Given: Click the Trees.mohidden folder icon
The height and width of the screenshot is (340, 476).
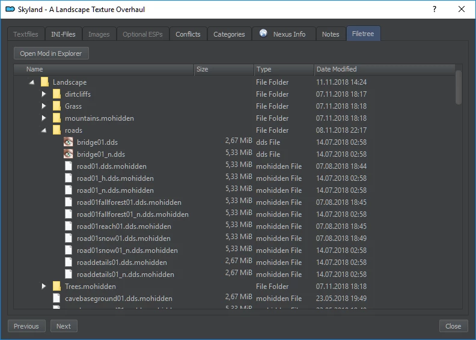Looking at the screenshot, I should (x=56, y=286).
